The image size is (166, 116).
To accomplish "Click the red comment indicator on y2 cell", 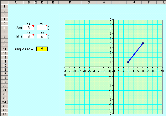I will (x=46, y=35).
